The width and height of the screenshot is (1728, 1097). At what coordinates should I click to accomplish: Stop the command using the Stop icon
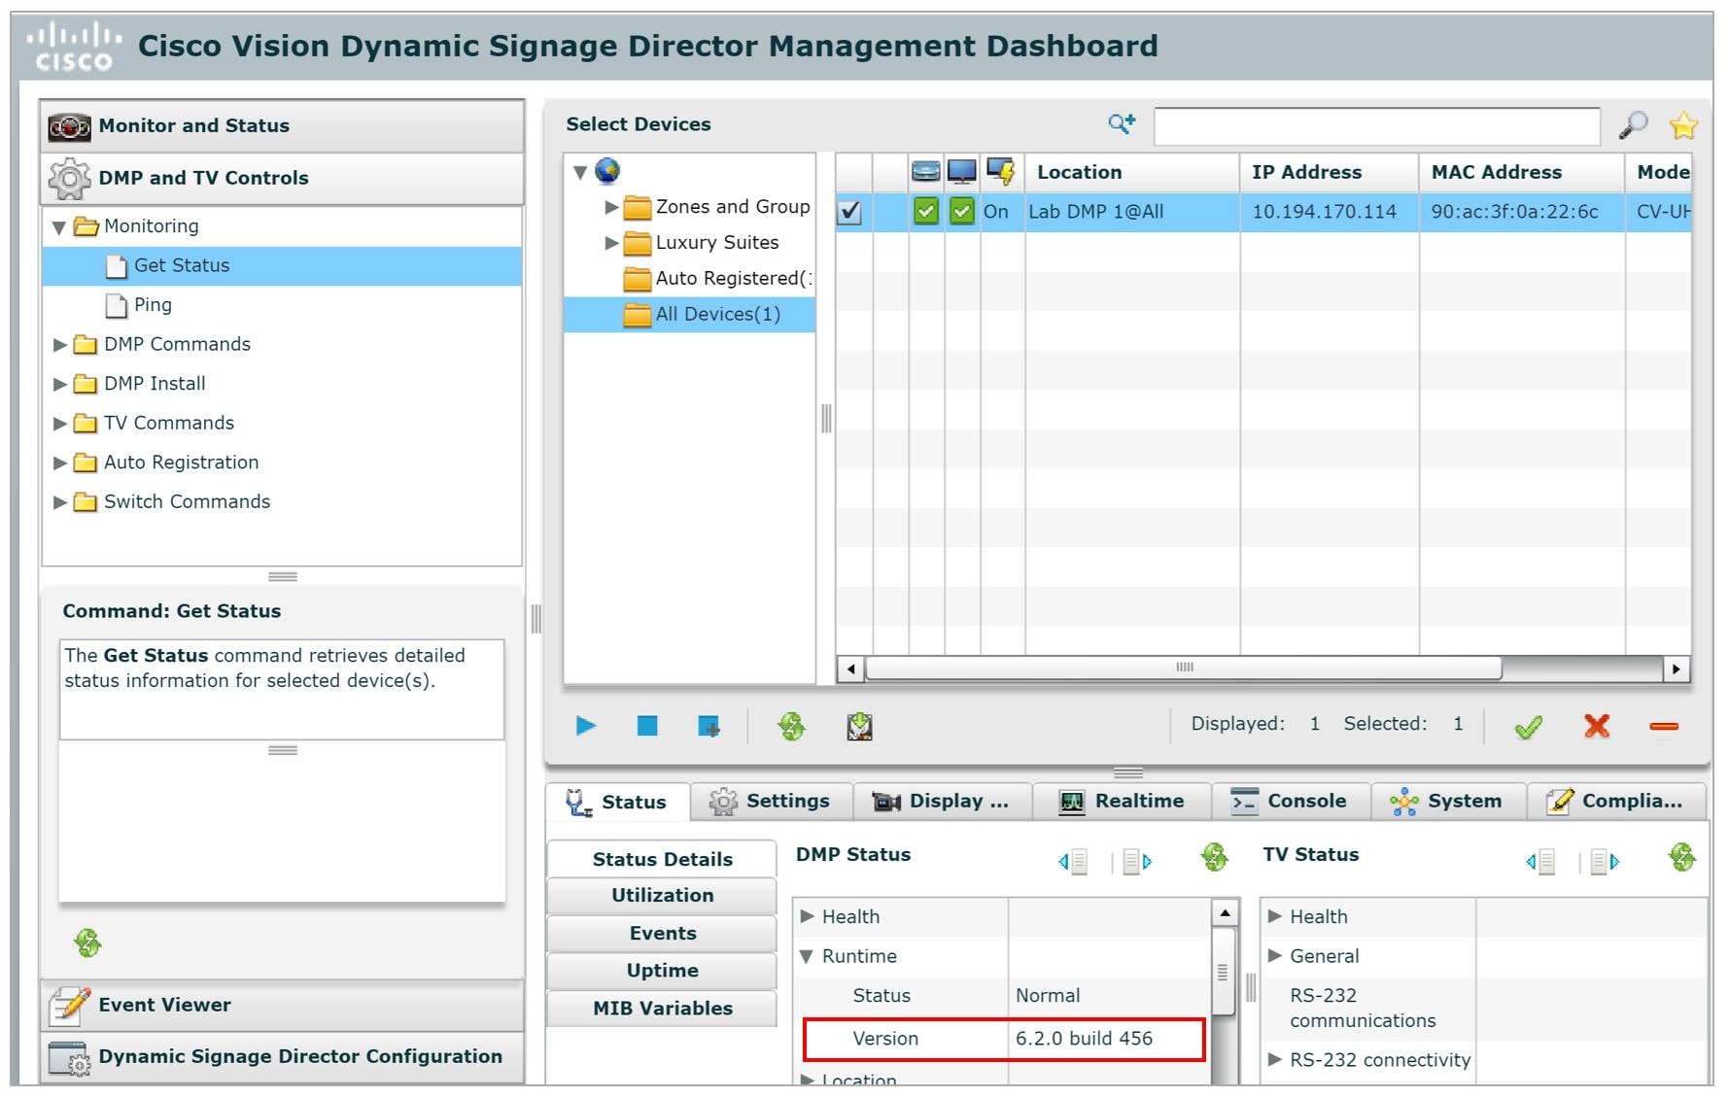647,726
